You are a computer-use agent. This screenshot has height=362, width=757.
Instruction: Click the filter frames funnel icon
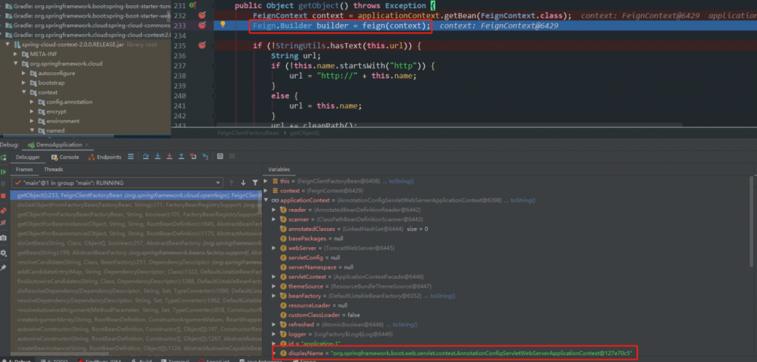tap(255, 183)
